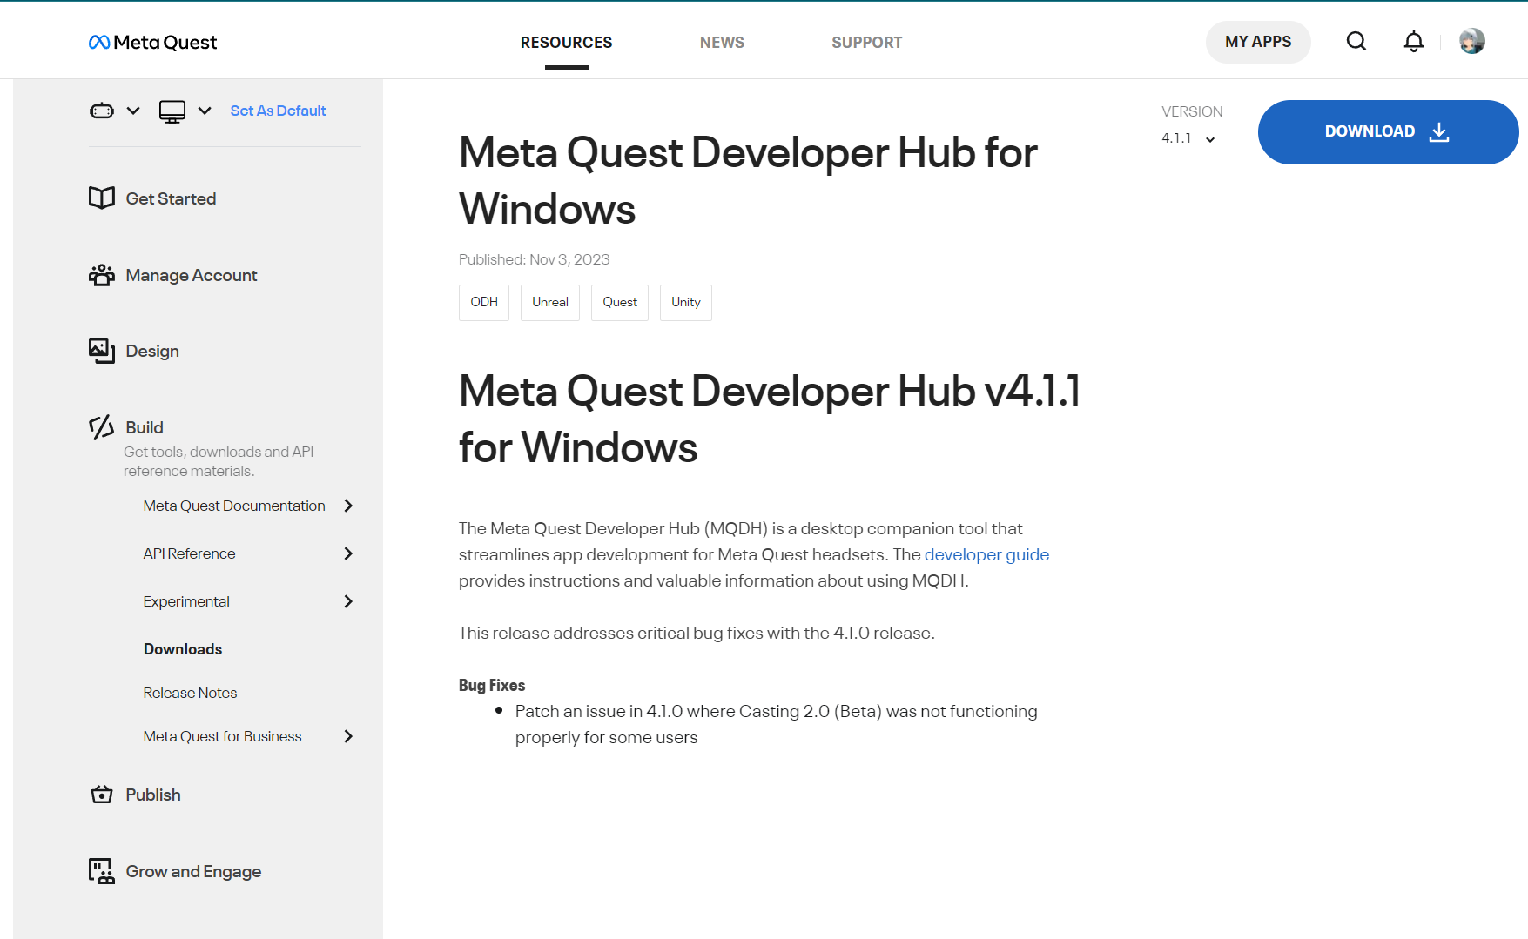
Task: Expand Meta Quest Documentation
Action: pos(233,506)
